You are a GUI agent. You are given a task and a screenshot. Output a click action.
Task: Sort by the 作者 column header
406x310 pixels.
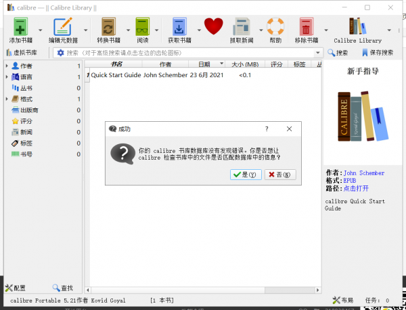coord(165,64)
